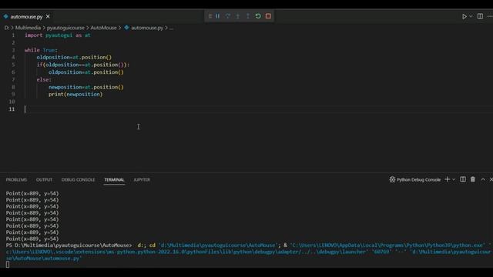The image size is (493, 277).
Task: Open the run options dropdown arrow
Action: (x=471, y=16)
